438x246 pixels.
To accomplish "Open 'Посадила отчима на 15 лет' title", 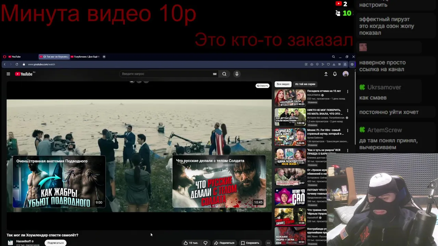I will click(324, 91).
